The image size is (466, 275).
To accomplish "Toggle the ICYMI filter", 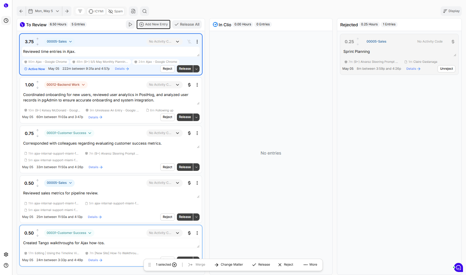I will pyautogui.click(x=96, y=11).
